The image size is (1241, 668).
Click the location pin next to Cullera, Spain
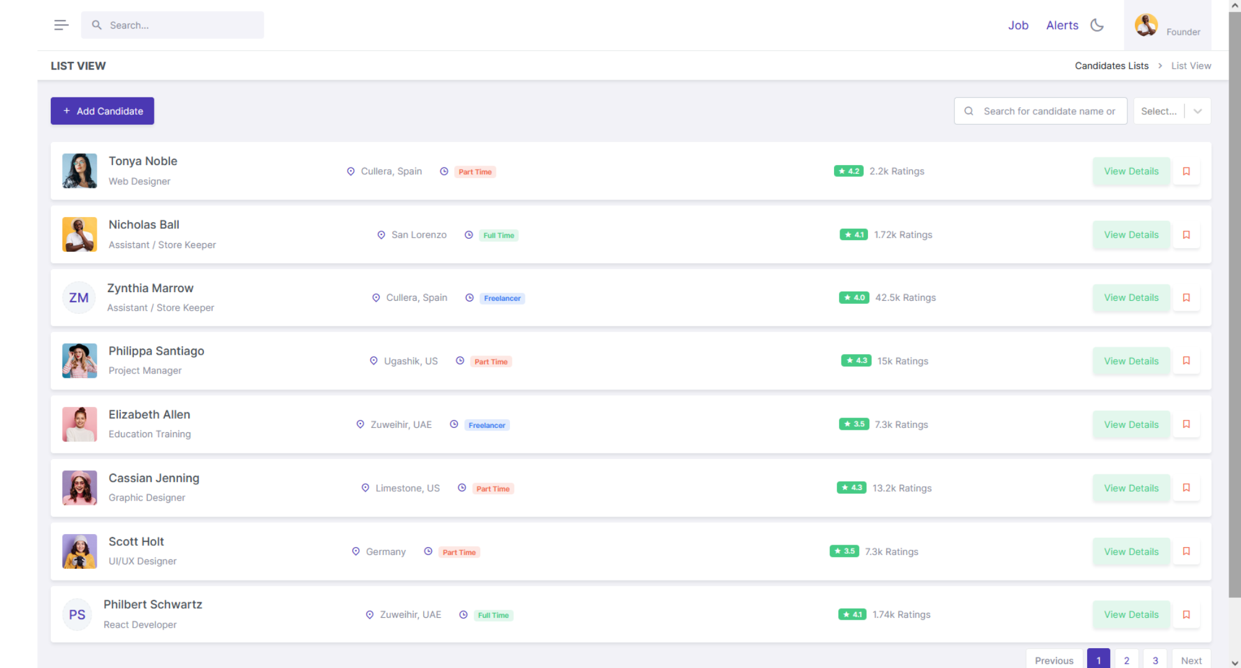click(x=351, y=171)
